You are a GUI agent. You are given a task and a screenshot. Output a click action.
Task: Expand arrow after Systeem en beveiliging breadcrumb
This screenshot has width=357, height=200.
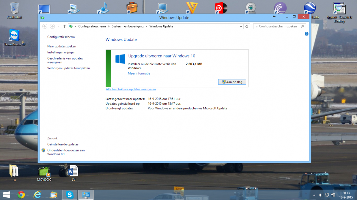(146, 26)
